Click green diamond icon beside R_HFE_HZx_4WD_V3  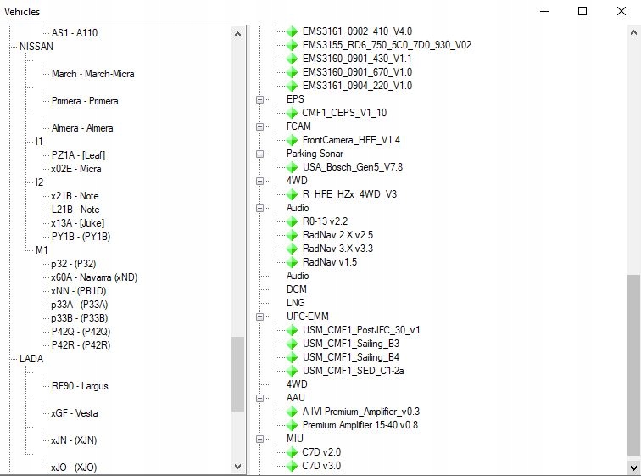[x=292, y=194]
